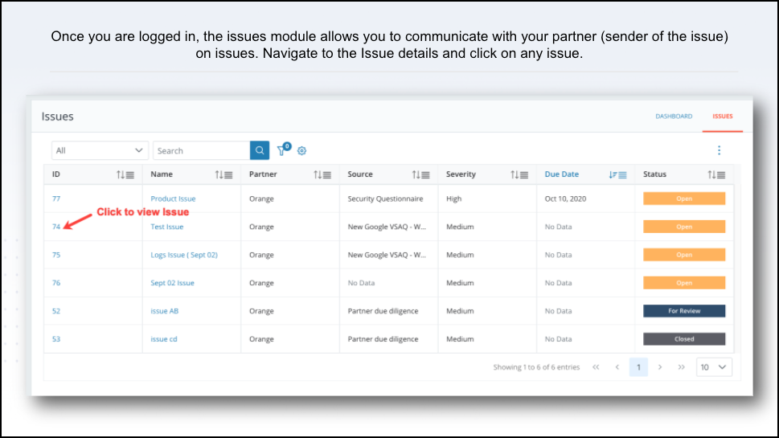Click the For Review status badge

[684, 311]
